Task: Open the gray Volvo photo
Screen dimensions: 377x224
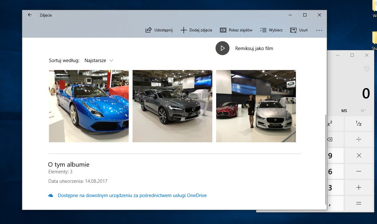Action: click(x=172, y=106)
